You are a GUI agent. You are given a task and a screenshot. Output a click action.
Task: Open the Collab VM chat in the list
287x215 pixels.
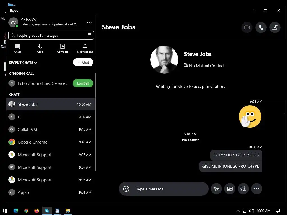pyautogui.click(x=51, y=129)
